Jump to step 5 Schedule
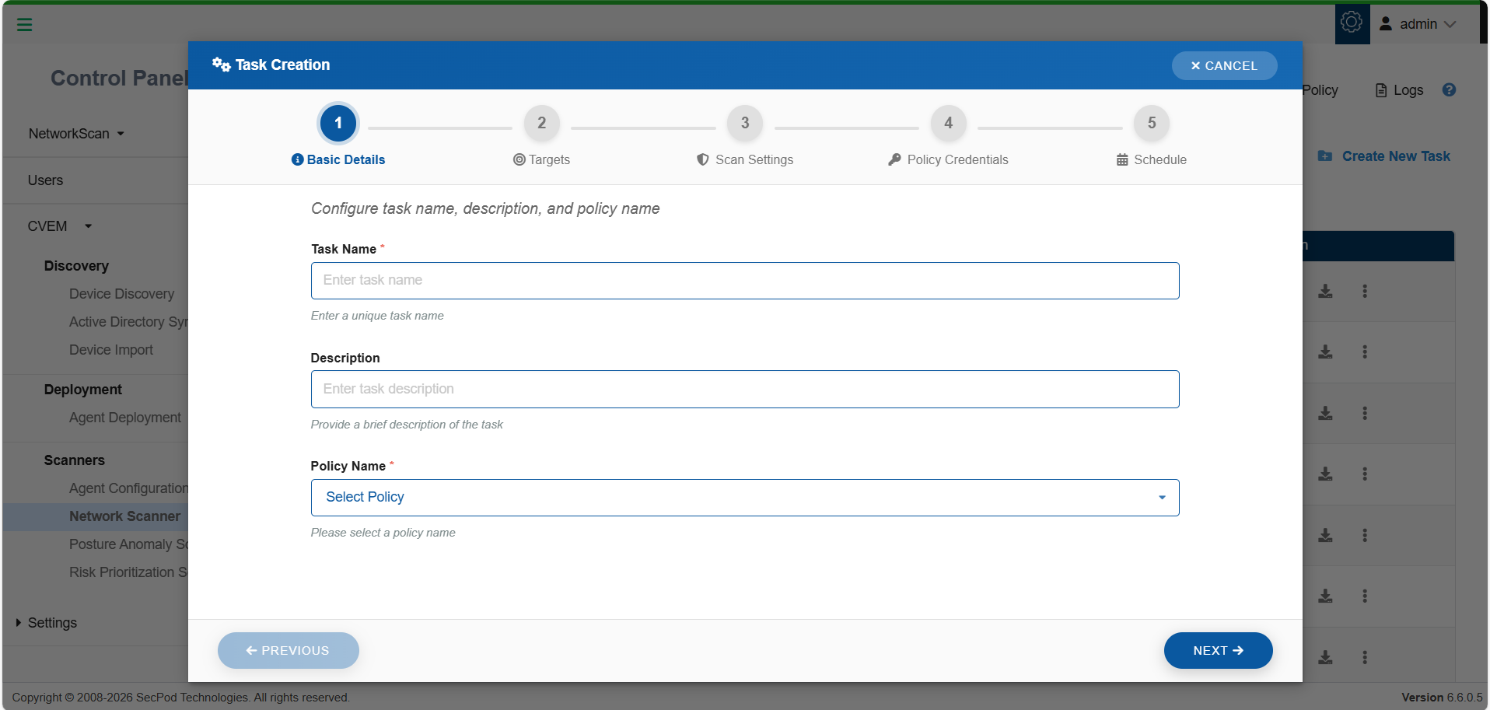 click(1151, 124)
